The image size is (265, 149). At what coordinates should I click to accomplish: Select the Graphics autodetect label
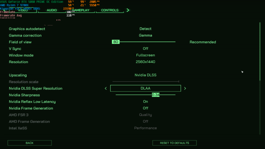[27, 29]
